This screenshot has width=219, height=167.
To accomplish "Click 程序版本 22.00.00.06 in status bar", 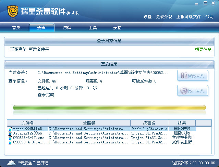I will pyautogui.click(x=193, y=163).
